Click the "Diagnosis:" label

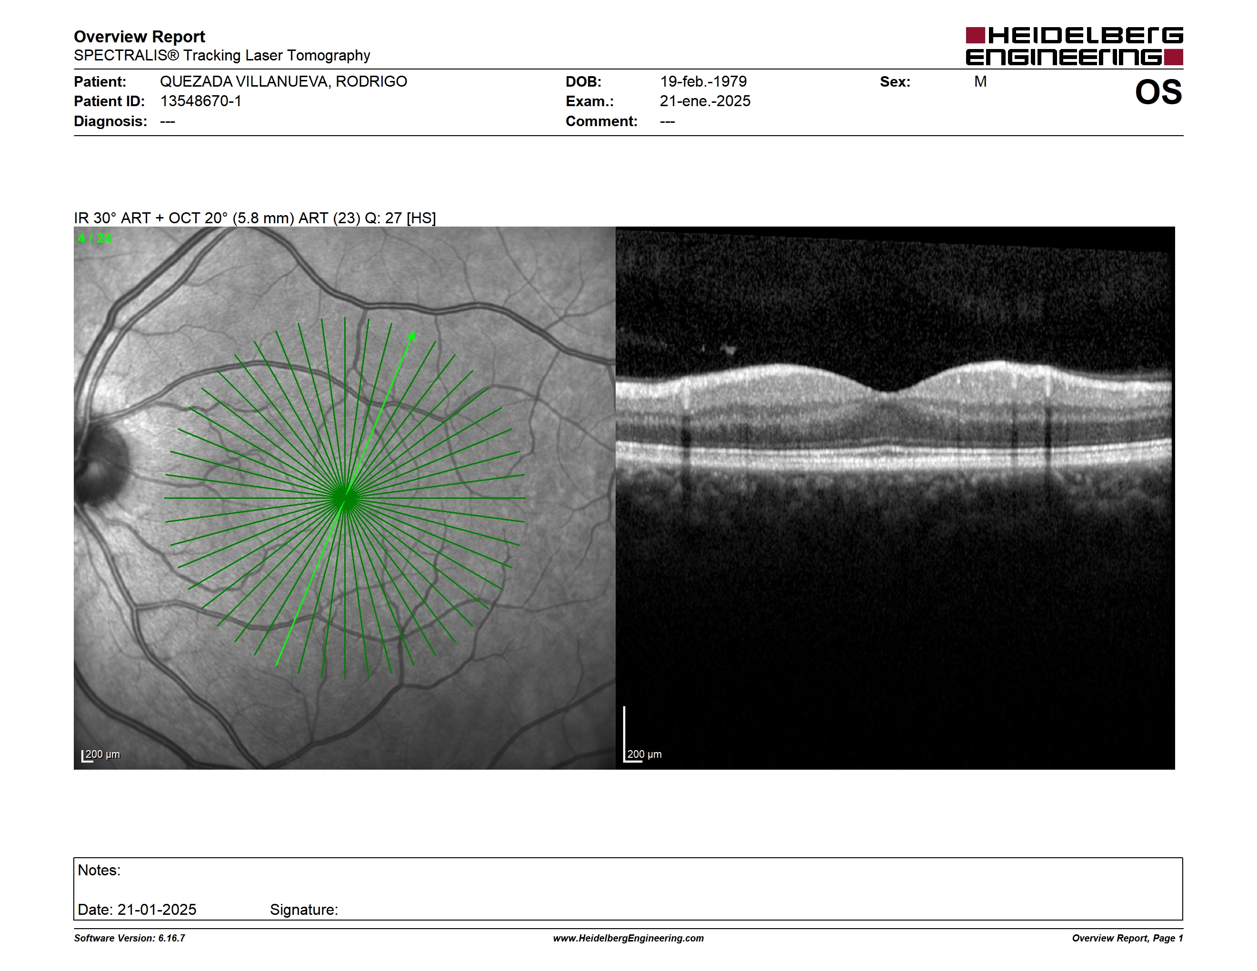tap(110, 121)
